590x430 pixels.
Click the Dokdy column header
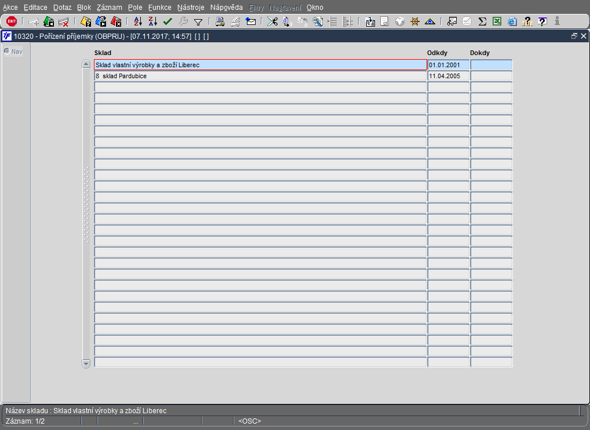(x=480, y=53)
